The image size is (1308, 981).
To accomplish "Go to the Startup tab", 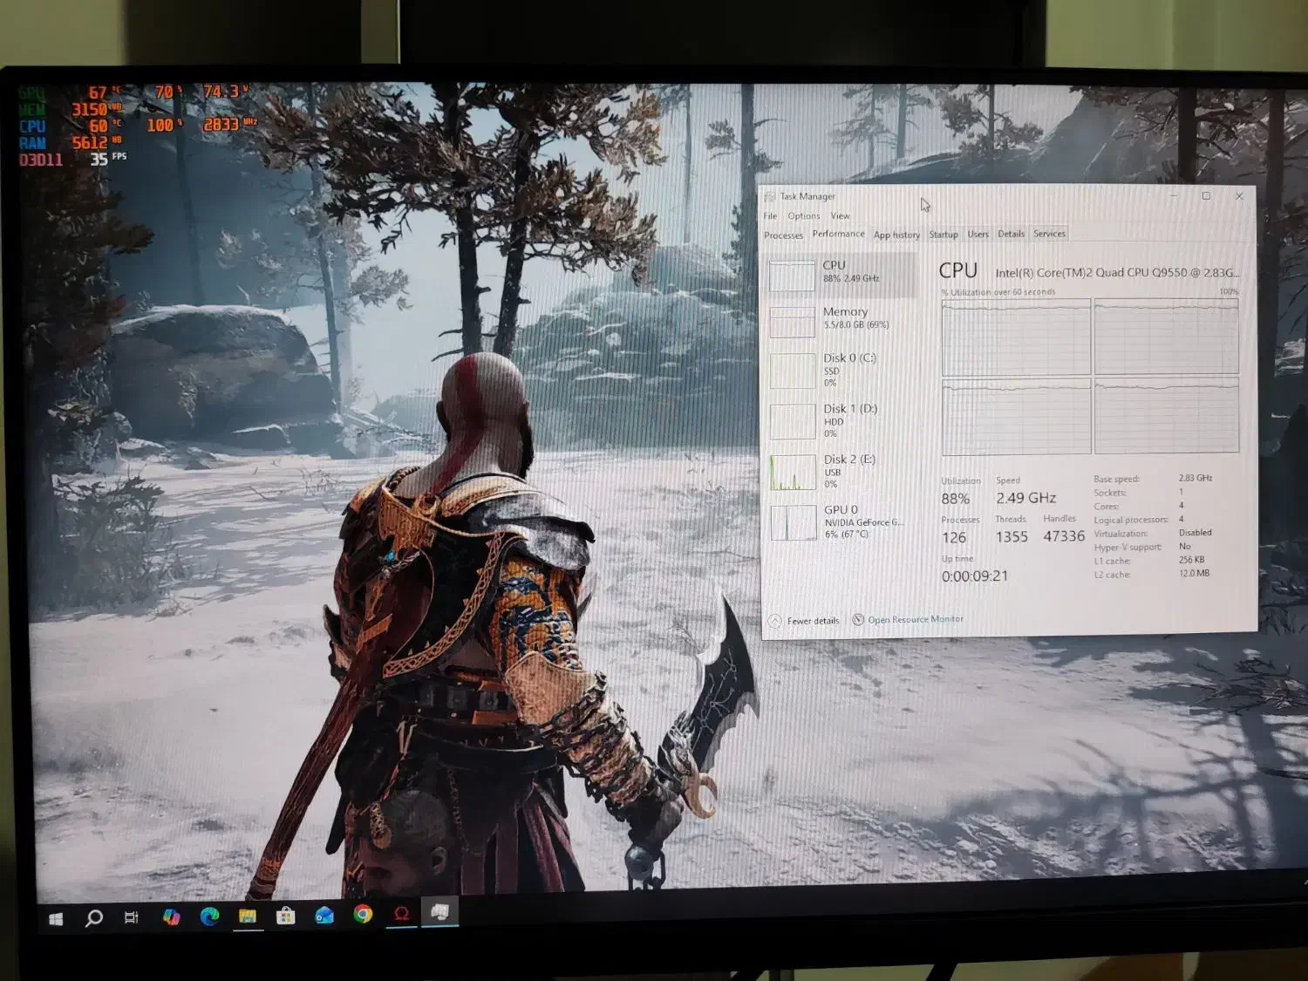I will (x=943, y=235).
